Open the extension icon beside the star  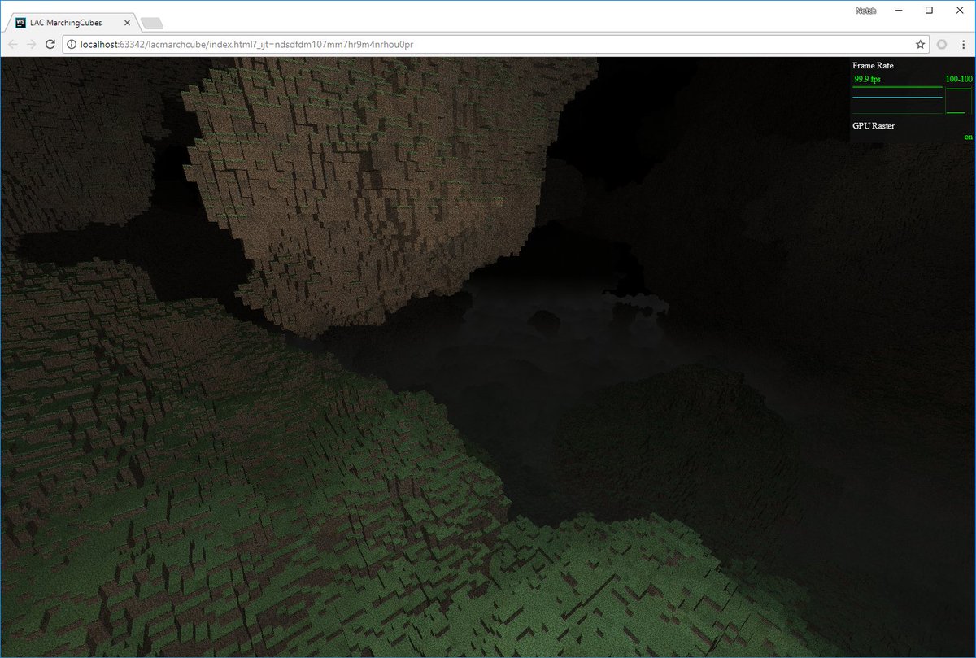click(942, 44)
